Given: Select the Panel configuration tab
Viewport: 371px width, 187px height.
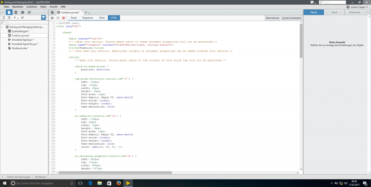Looking at the screenshot, I should coord(334,12).
